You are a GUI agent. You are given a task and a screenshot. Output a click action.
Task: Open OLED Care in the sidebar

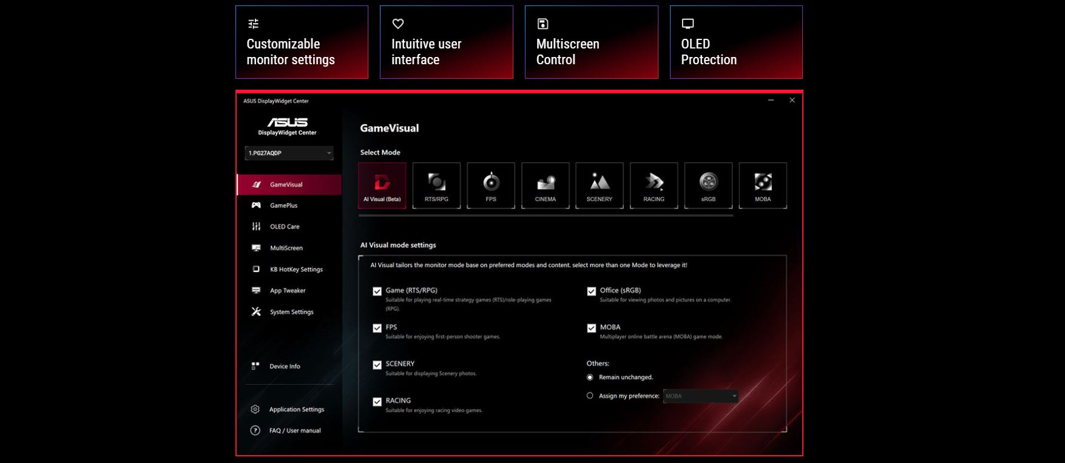click(285, 227)
